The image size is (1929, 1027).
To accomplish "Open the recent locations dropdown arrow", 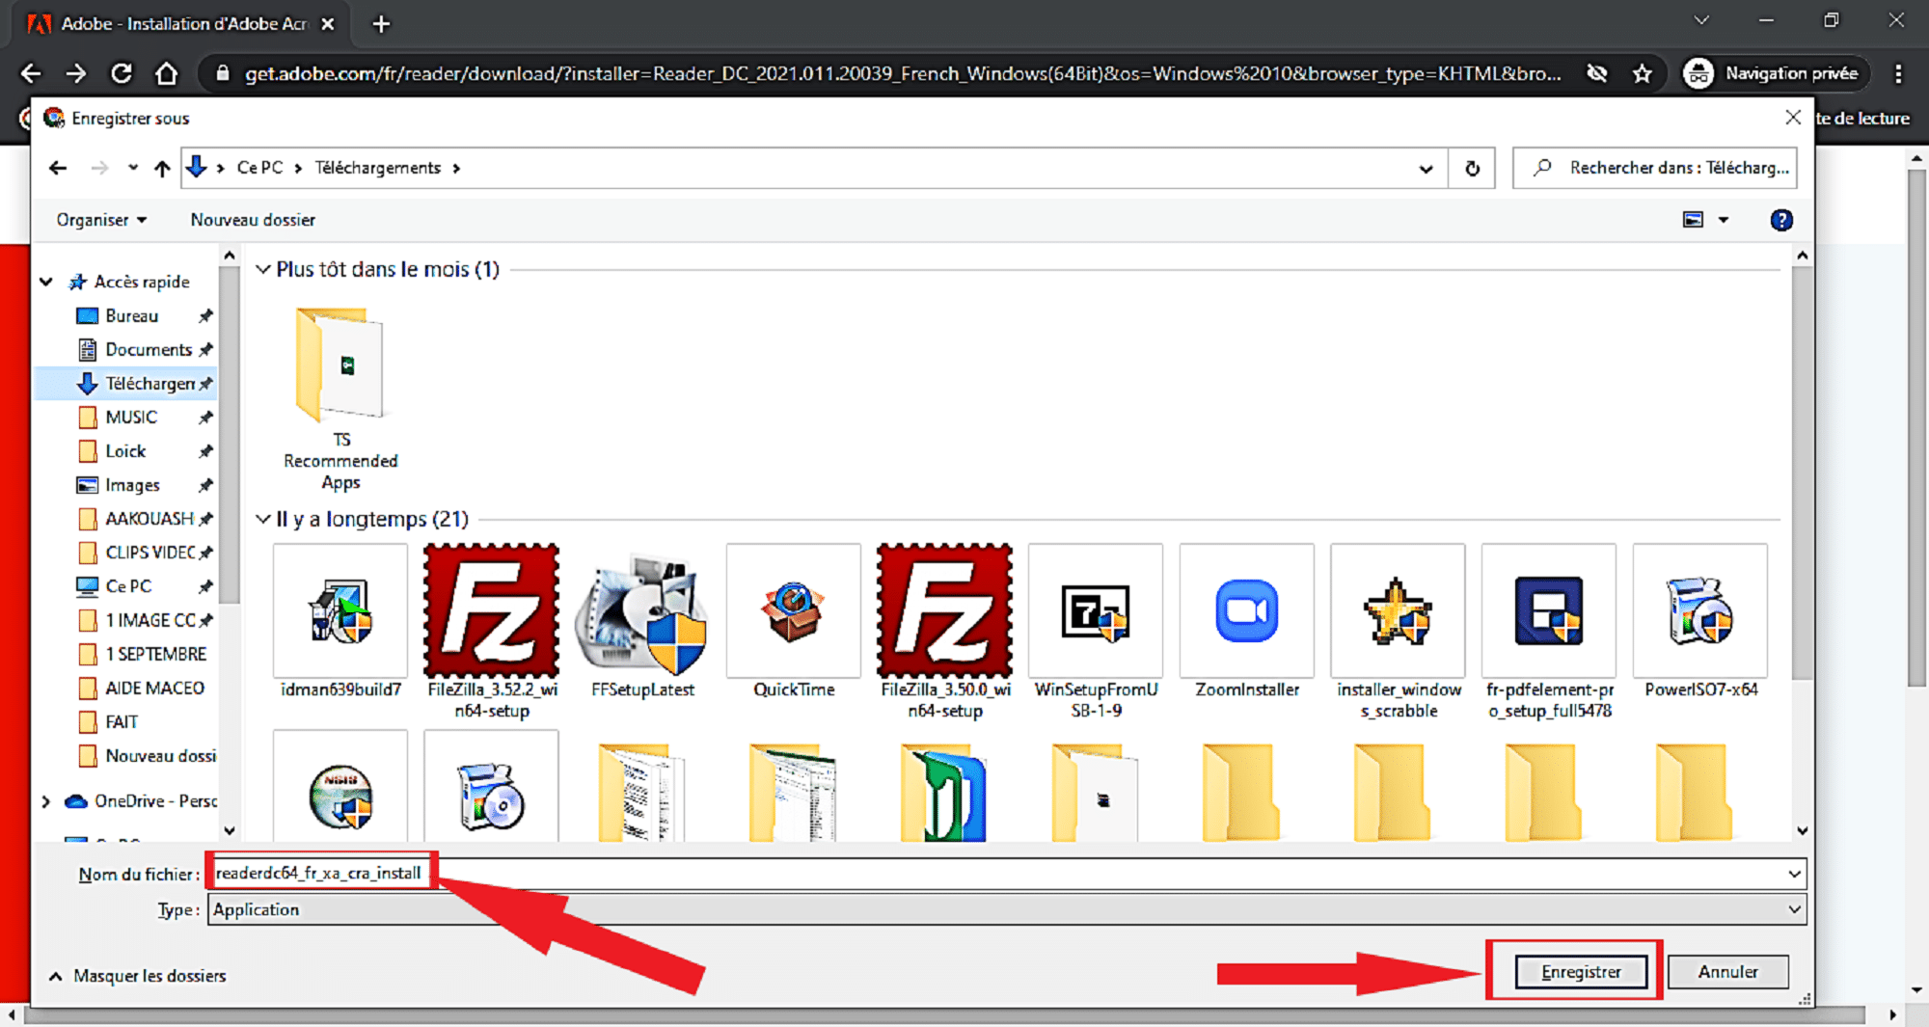I will point(133,168).
